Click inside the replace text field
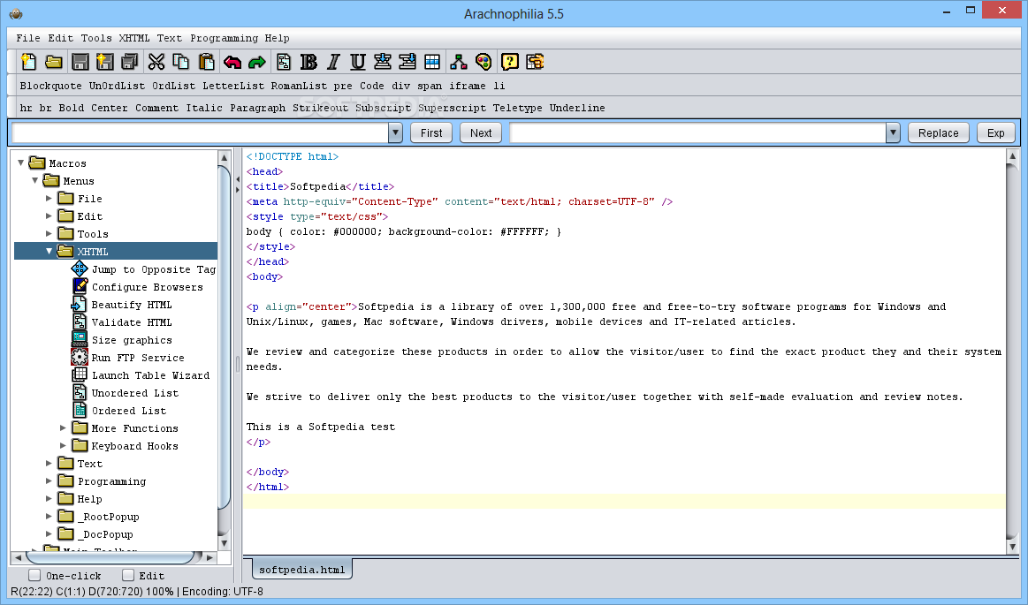This screenshot has height=605, width=1028. [x=697, y=132]
